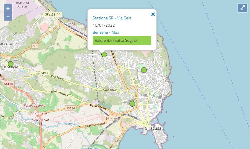Click the SP46 road shield

click(x=45, y=73)
